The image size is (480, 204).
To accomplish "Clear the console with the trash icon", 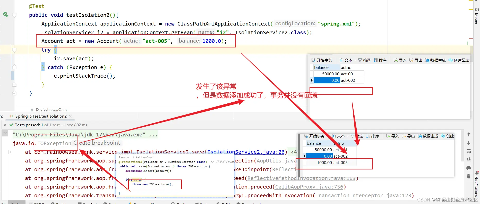I will 469,176.
